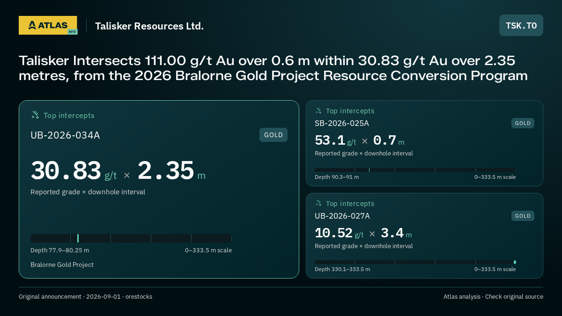Click Reported grade caption under 30.83 g/t
The width and height of the screenshot is (562, 316).
88,192
